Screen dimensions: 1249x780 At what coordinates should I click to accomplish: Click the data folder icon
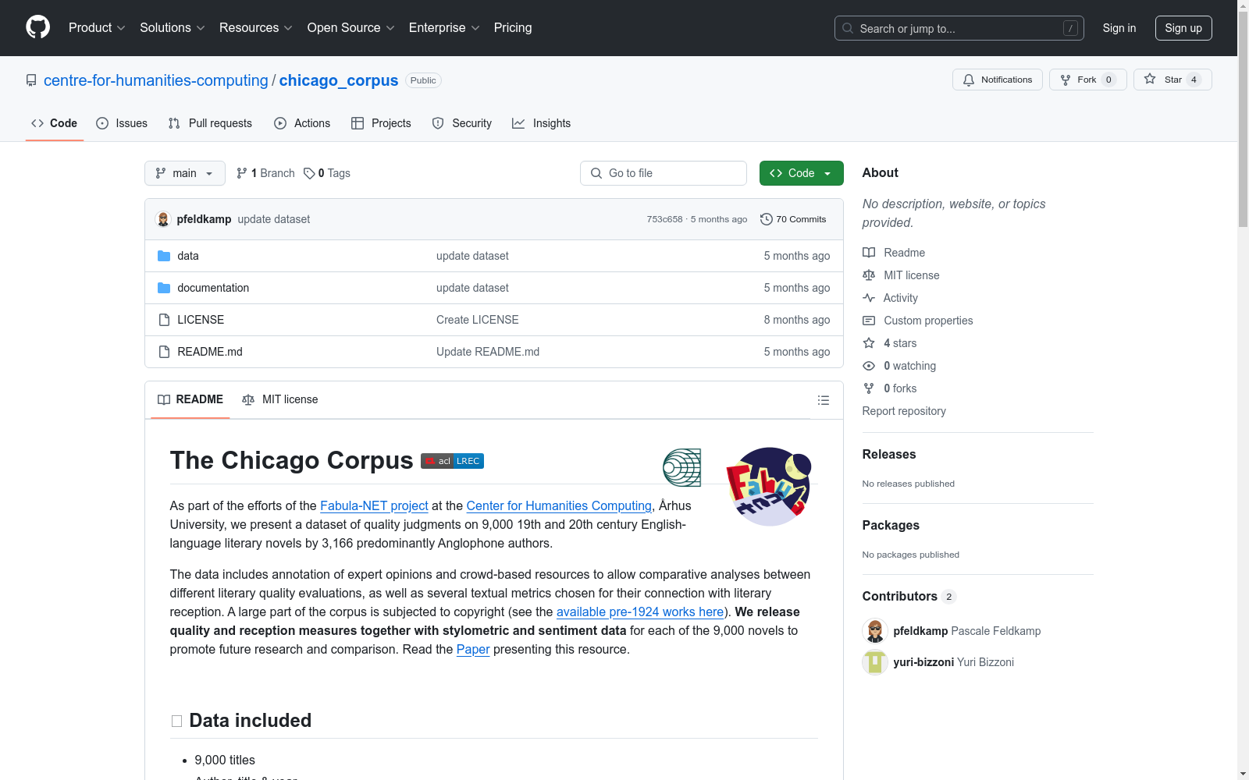click(x=164, y=256)
